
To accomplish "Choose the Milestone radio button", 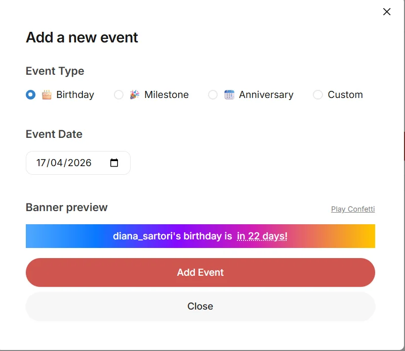I will point(118,94).
